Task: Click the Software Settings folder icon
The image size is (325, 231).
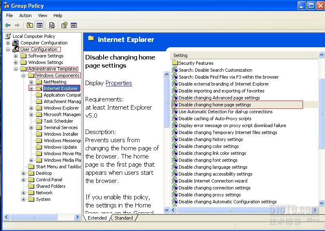Action: (23, 56)
